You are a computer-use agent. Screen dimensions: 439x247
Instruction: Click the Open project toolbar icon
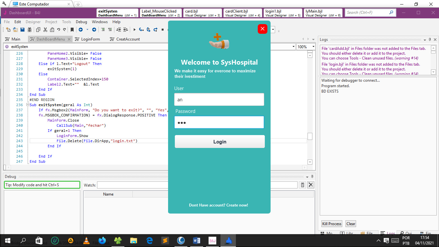pyautogui.click(x=15, y=30)
